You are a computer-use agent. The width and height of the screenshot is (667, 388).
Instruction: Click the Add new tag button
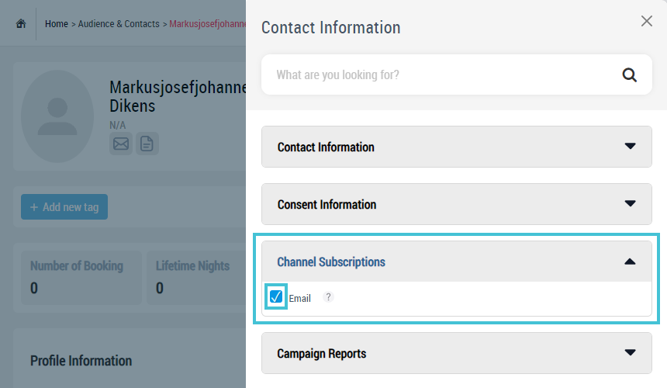coord(64,206)
